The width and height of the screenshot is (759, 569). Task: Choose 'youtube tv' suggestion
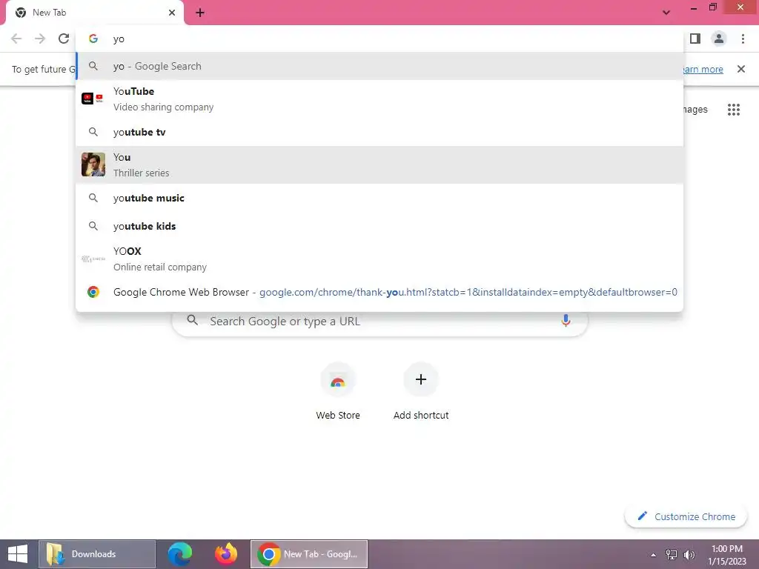[x=379, y=132]
